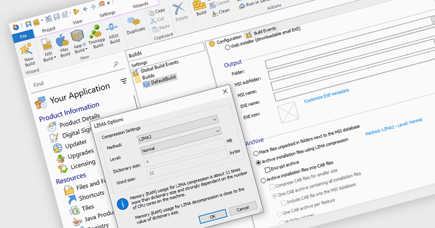Click the Upgrades box icon
The height and width of the screenshot is (228, 435).
(x=61, y=158)
